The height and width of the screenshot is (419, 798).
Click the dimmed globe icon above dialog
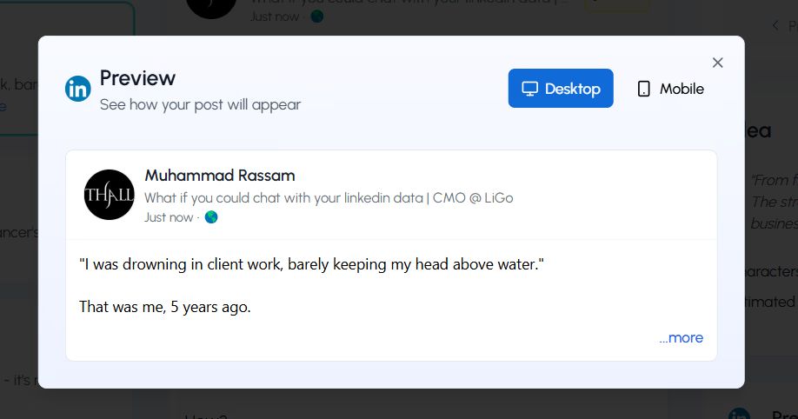click(x=317, y=17)
